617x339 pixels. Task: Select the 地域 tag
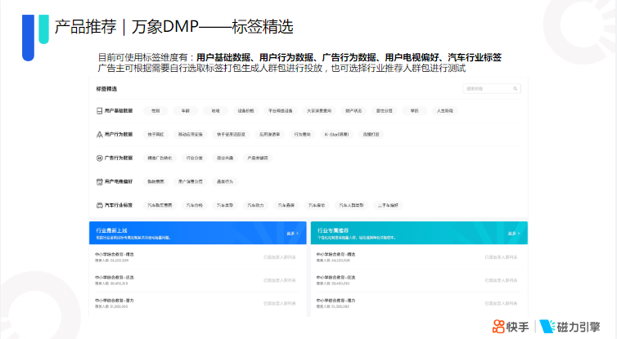(216, 111)
